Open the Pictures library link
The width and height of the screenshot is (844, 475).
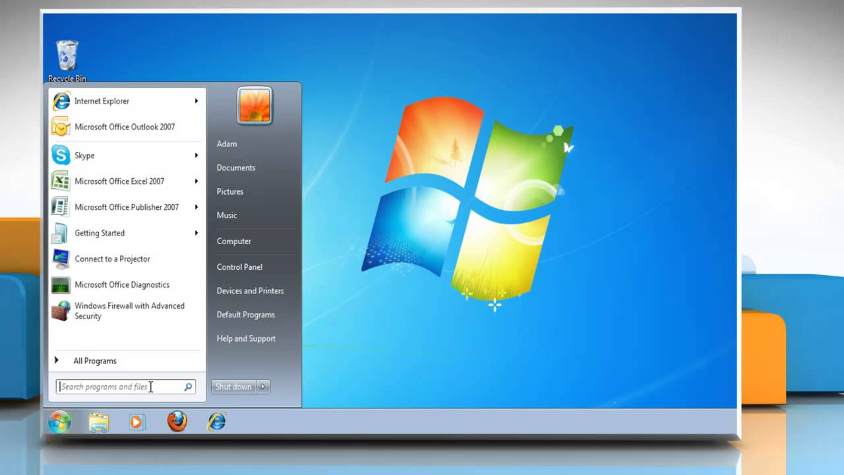(x=230, y=191)
